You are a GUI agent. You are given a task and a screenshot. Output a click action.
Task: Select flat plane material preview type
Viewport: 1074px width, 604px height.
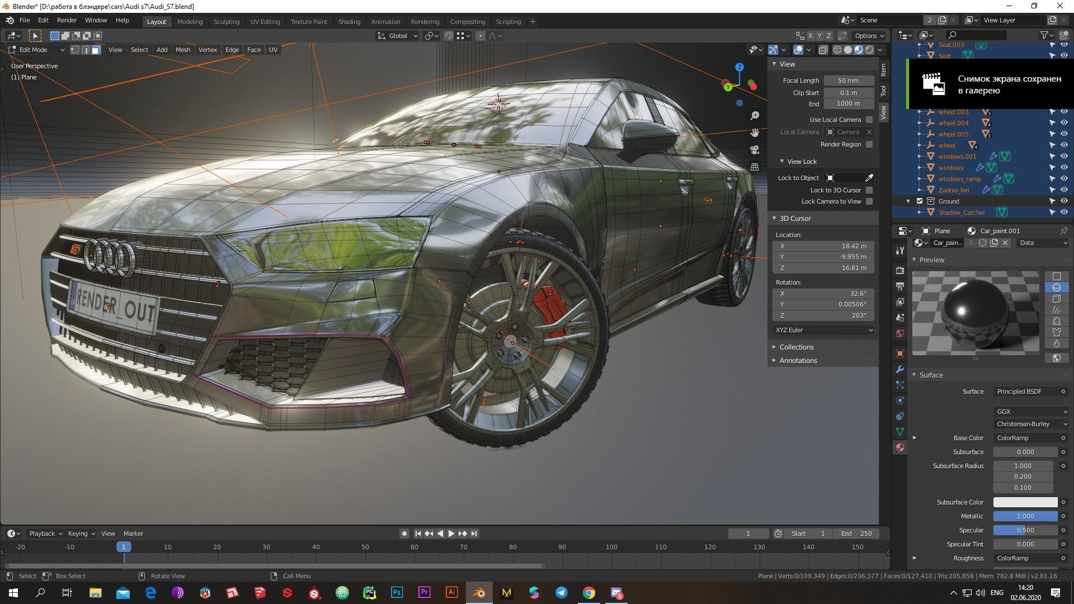pyautogui.click(x=1056, y=276)
